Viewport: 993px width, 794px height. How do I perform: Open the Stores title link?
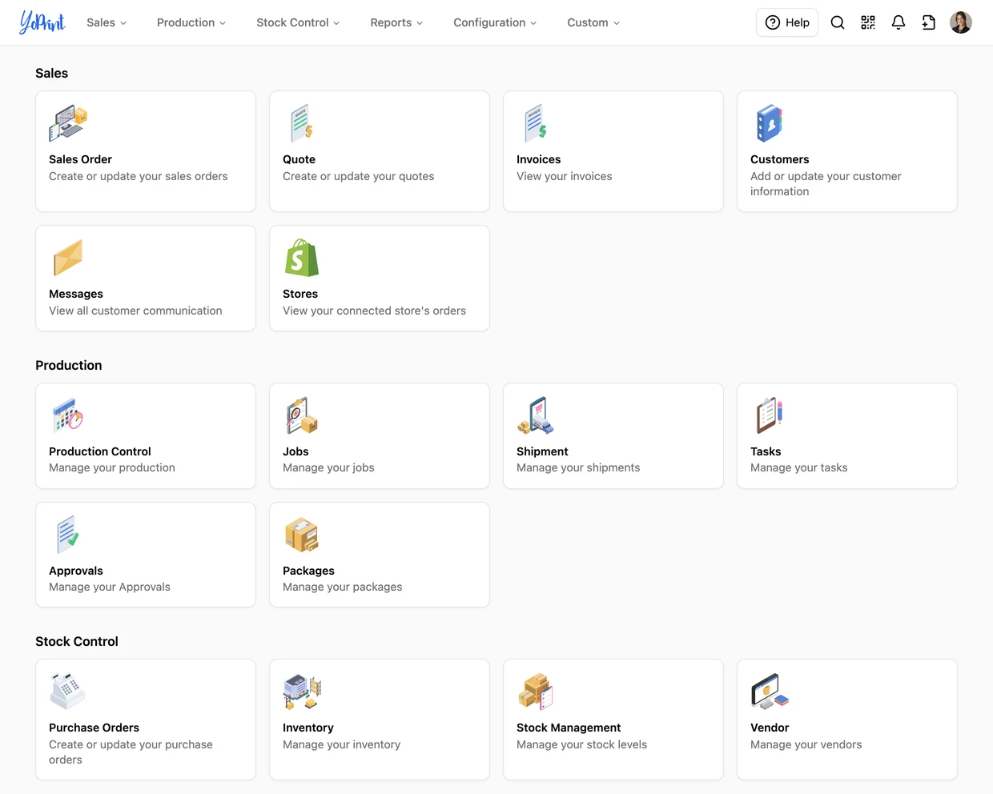tap(300, 294)
